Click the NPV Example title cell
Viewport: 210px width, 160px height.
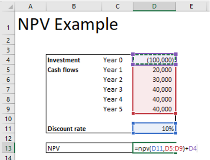pos(68,24)
